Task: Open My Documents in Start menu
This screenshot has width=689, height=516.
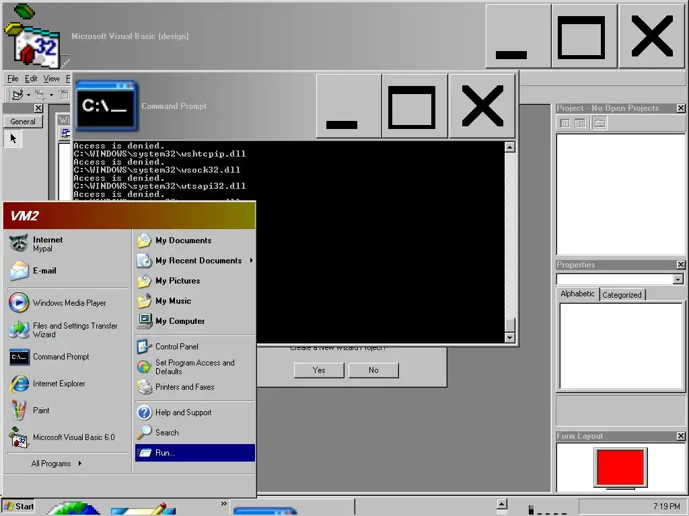Action: (195, 241)
